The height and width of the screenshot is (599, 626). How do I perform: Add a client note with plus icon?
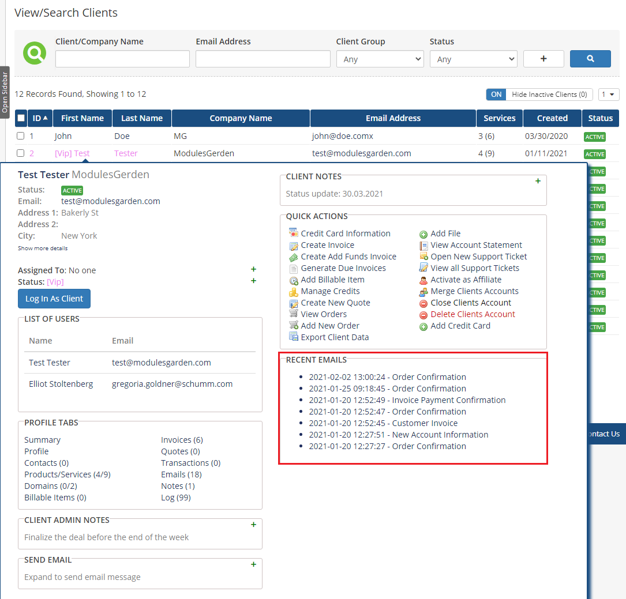coord(538,181)
